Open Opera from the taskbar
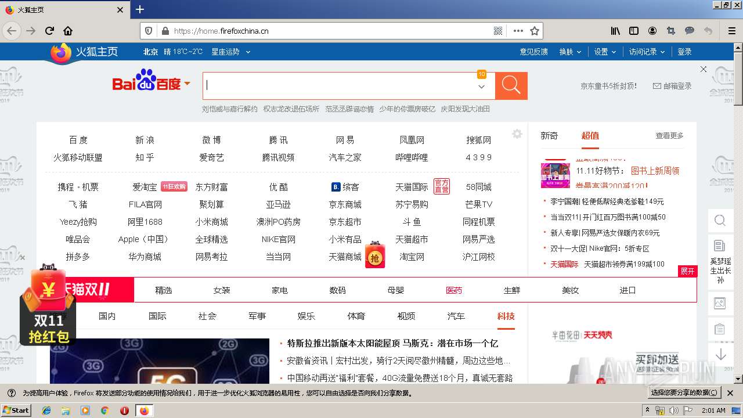 click(124, 410)
